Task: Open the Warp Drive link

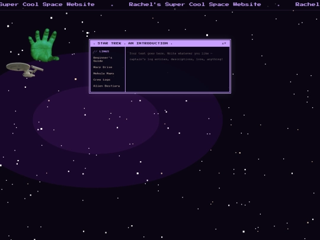Action: [103, 67]
